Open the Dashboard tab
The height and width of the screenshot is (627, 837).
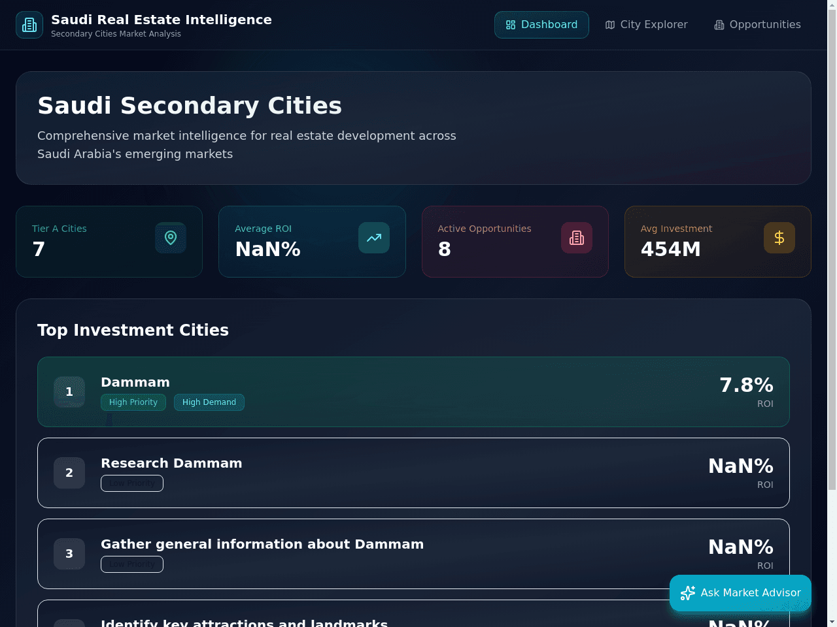[541, 25]
